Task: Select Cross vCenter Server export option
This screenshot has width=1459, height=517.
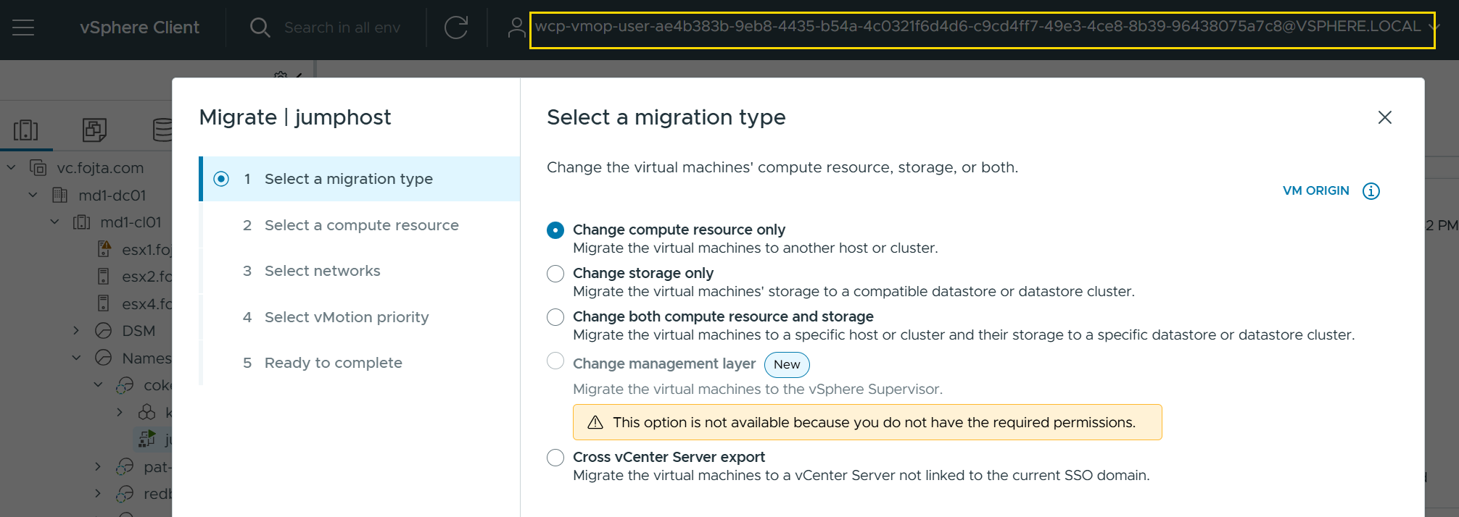Action: [555, 458]
